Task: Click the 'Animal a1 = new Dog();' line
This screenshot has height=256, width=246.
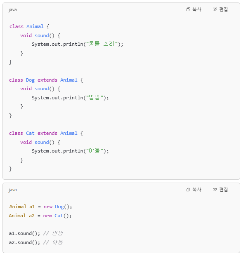Action: click(40, 207)
